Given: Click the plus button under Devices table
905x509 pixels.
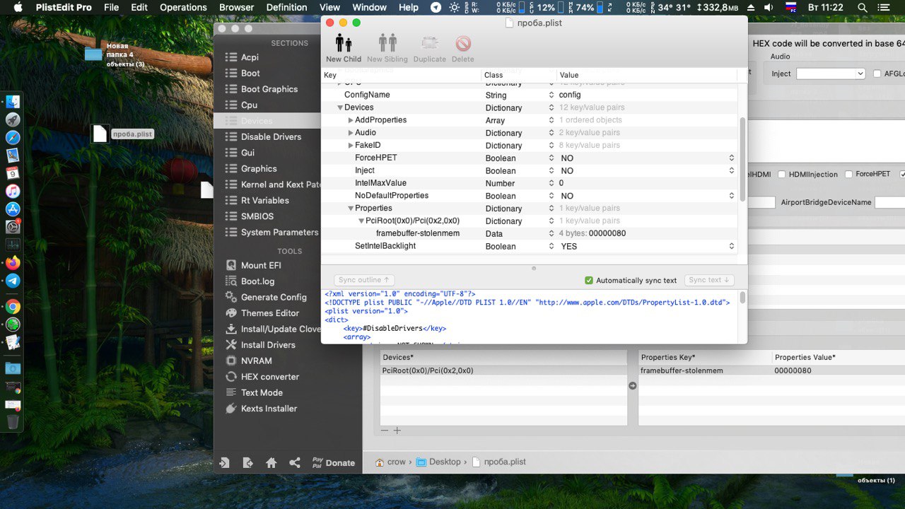Looking at the screenshot, I should [397, 431].
